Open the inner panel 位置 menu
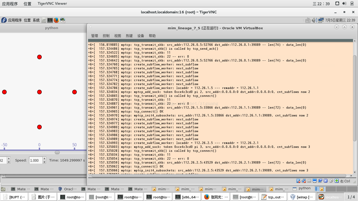The height and width of the screenshot is (201, 358). (27, 20)
